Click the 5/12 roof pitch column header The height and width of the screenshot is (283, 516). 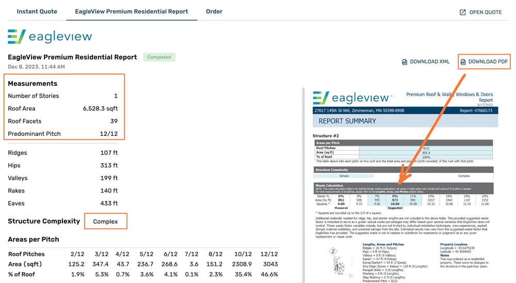coord(147,254)
